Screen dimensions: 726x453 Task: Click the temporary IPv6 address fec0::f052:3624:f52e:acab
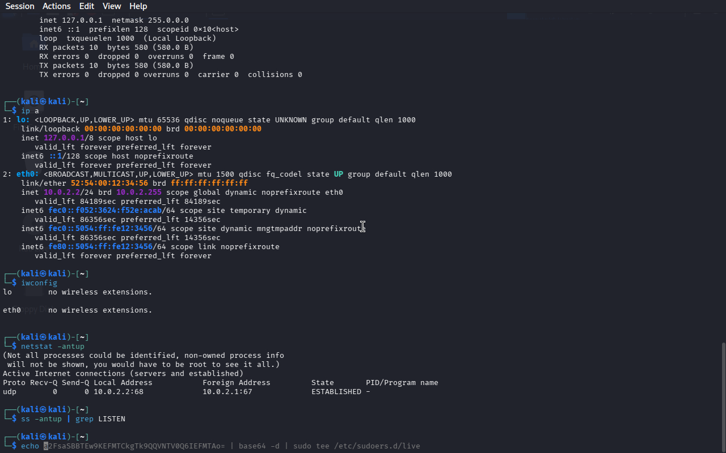(x=104, y=211)
